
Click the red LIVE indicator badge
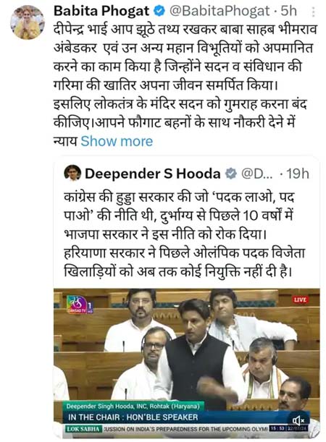click(x=300, y=299)
